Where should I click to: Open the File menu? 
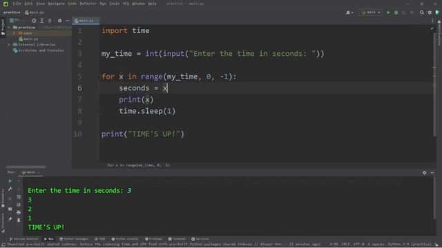tap(17, 3)
